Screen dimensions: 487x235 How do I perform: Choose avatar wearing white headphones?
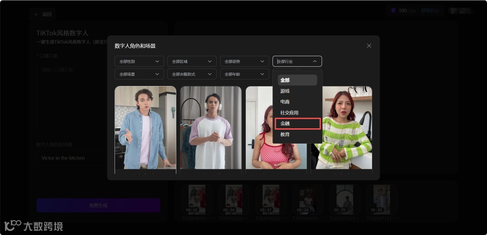point(211,127)
